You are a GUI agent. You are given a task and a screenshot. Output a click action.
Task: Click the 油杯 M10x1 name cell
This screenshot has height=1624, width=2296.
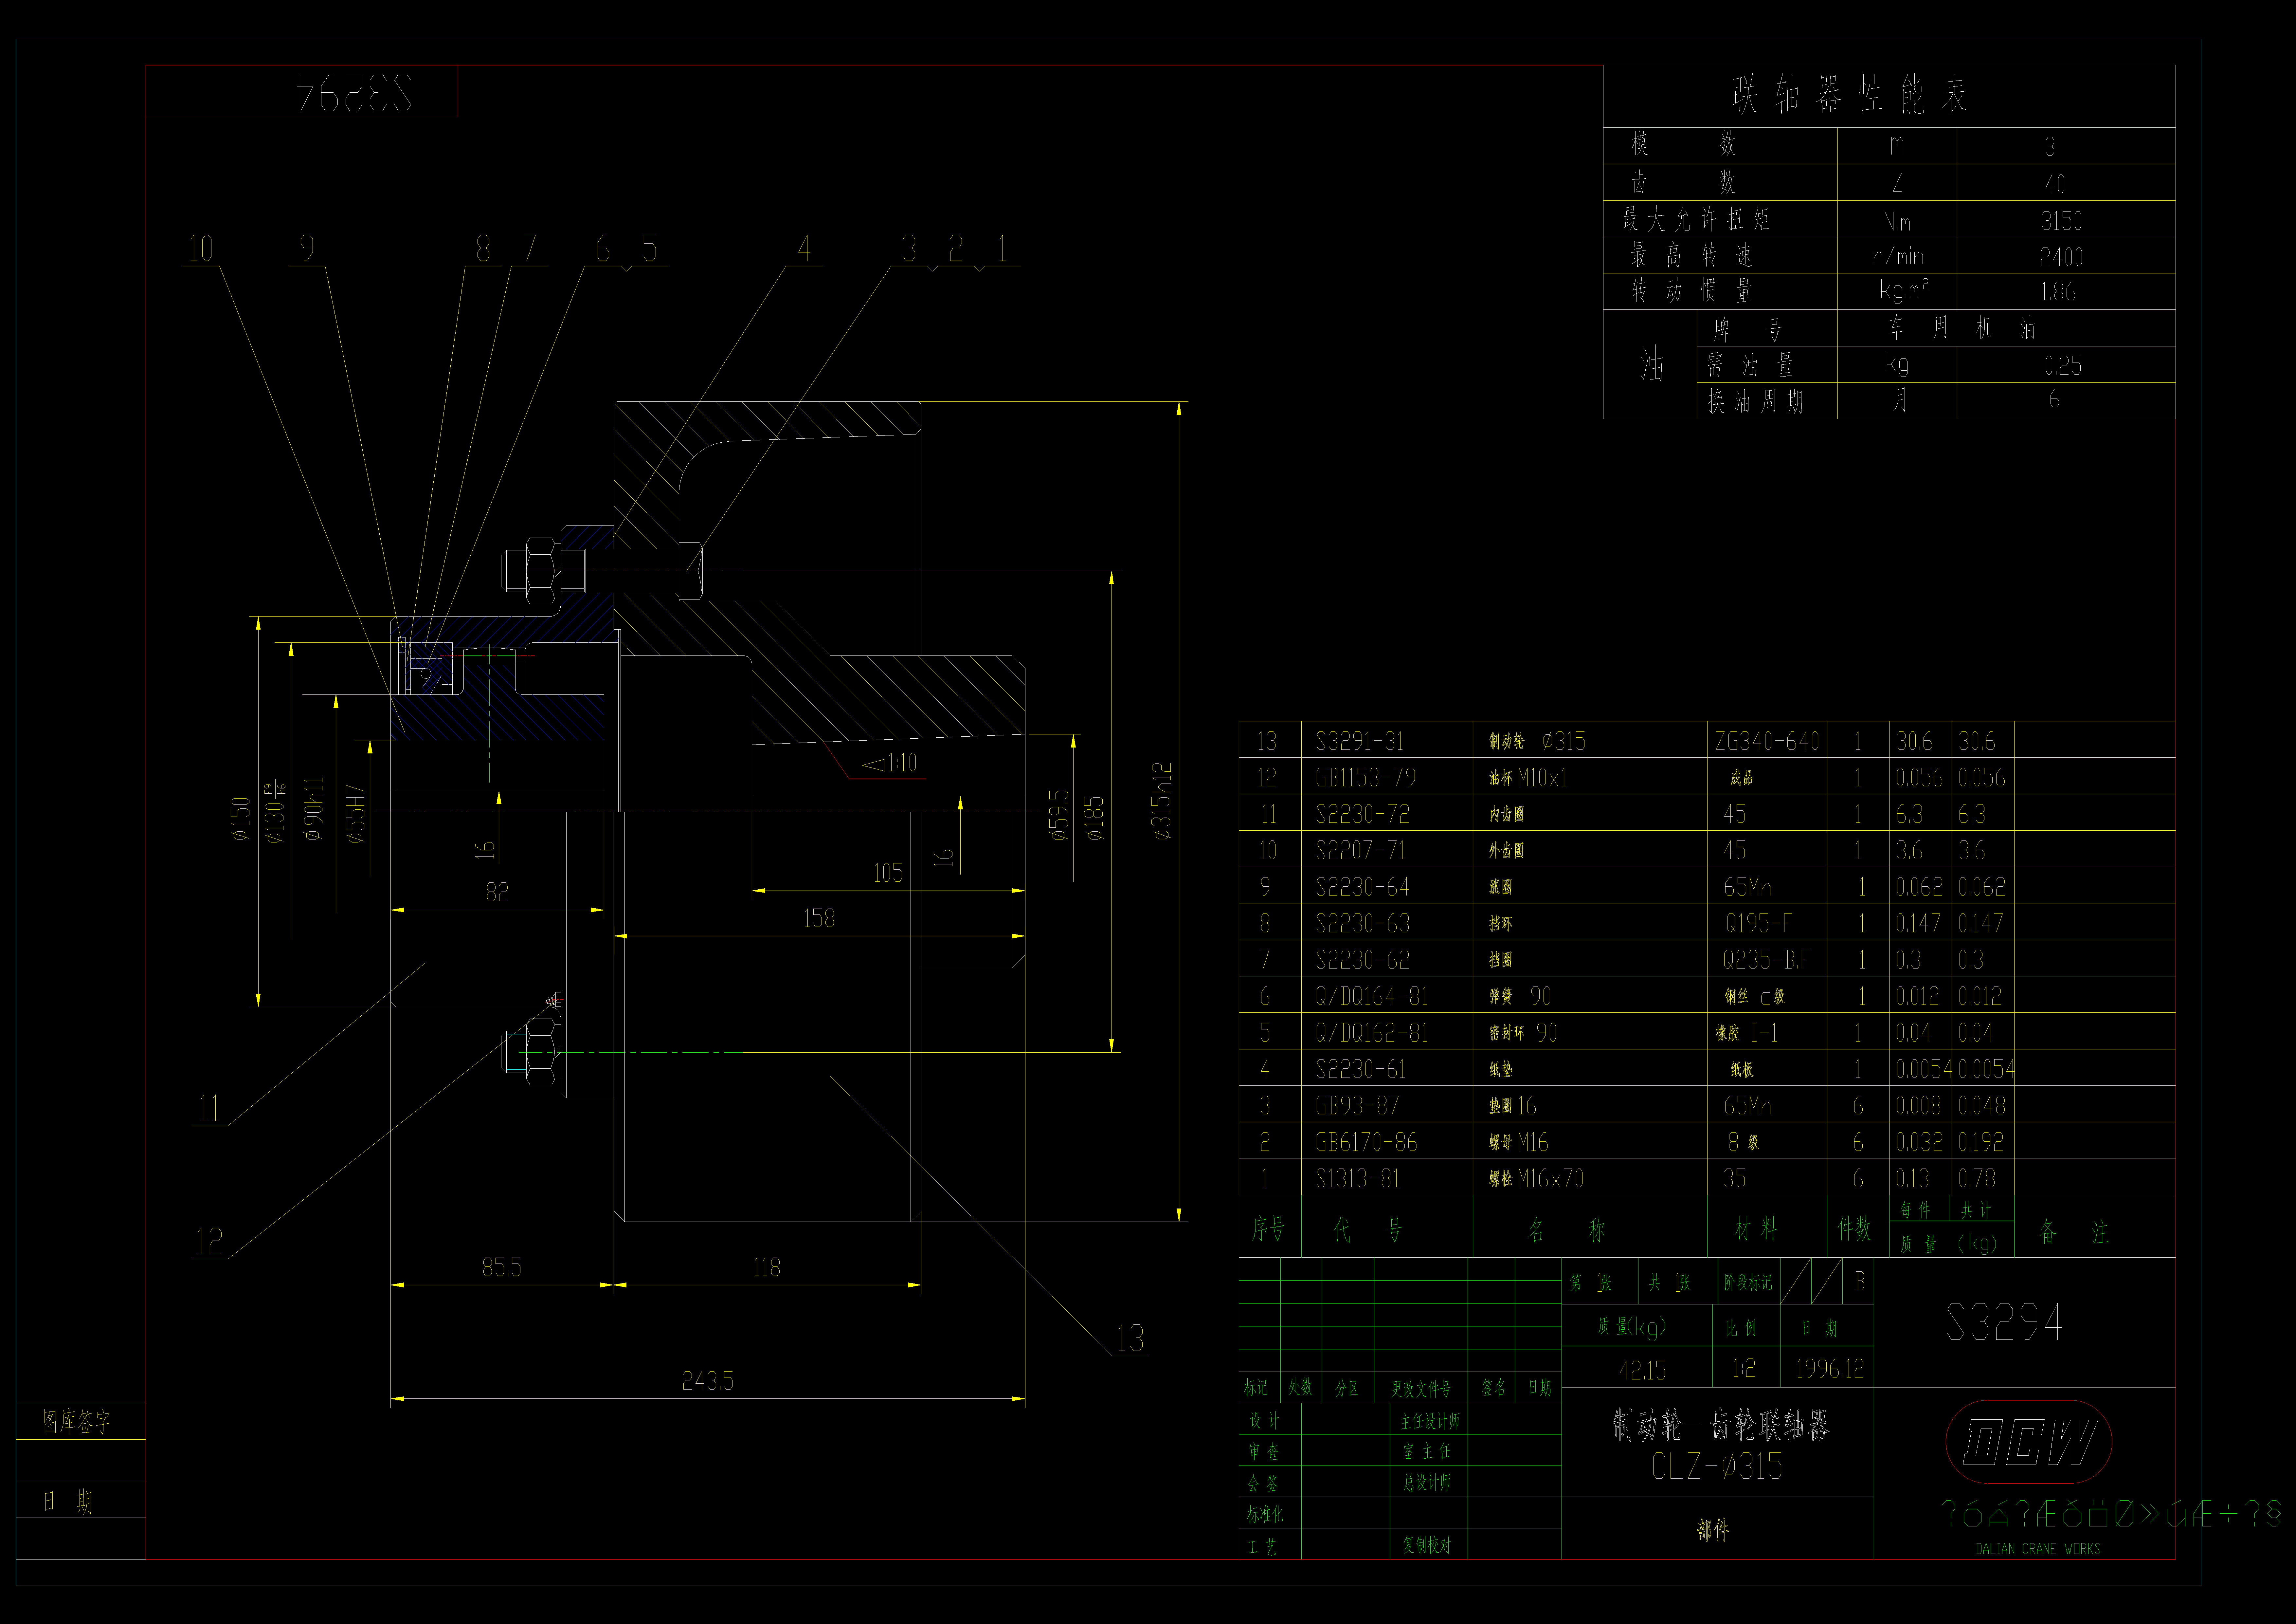tap(1528, 778)
